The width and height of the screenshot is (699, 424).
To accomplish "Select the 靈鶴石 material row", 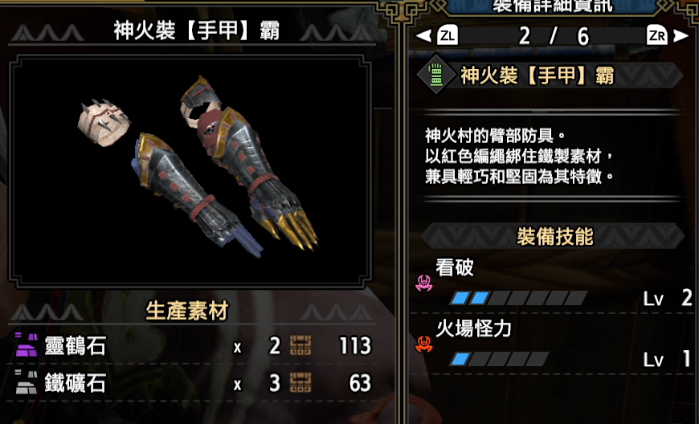I will click(193, 345).
